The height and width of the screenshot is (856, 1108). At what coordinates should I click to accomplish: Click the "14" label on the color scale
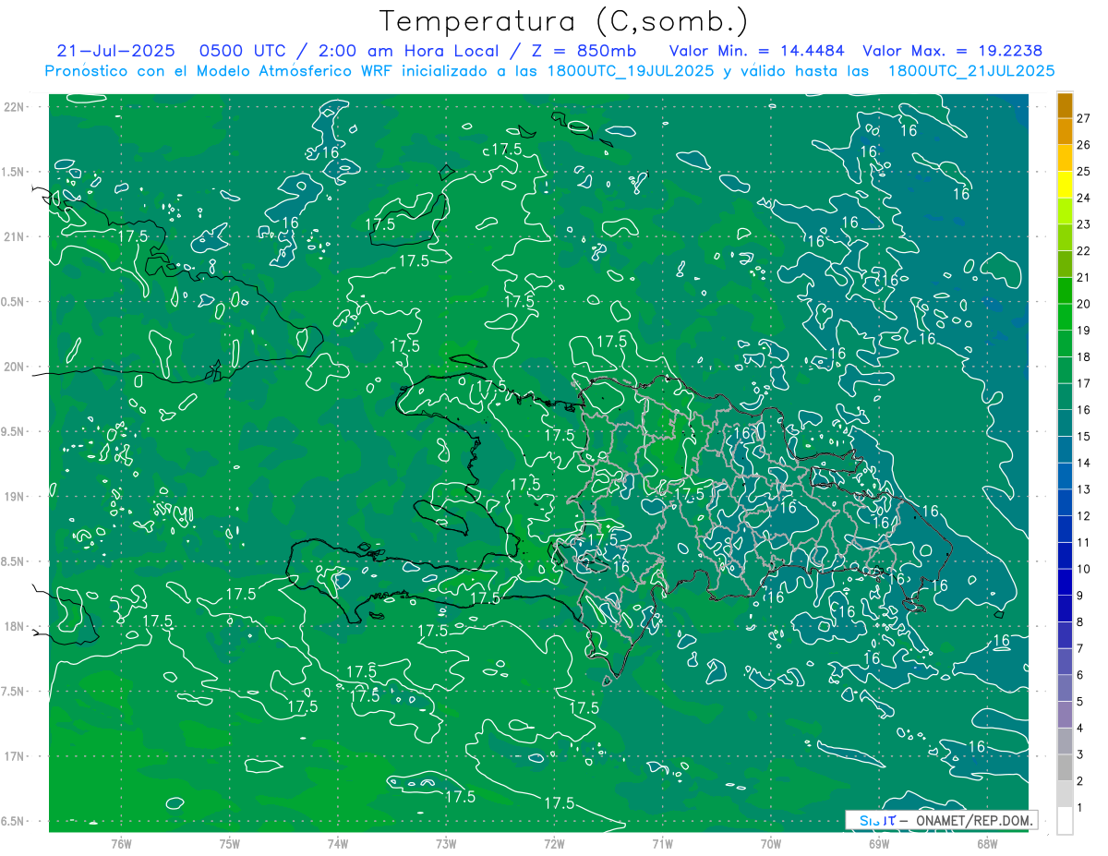click(1083, 463)
